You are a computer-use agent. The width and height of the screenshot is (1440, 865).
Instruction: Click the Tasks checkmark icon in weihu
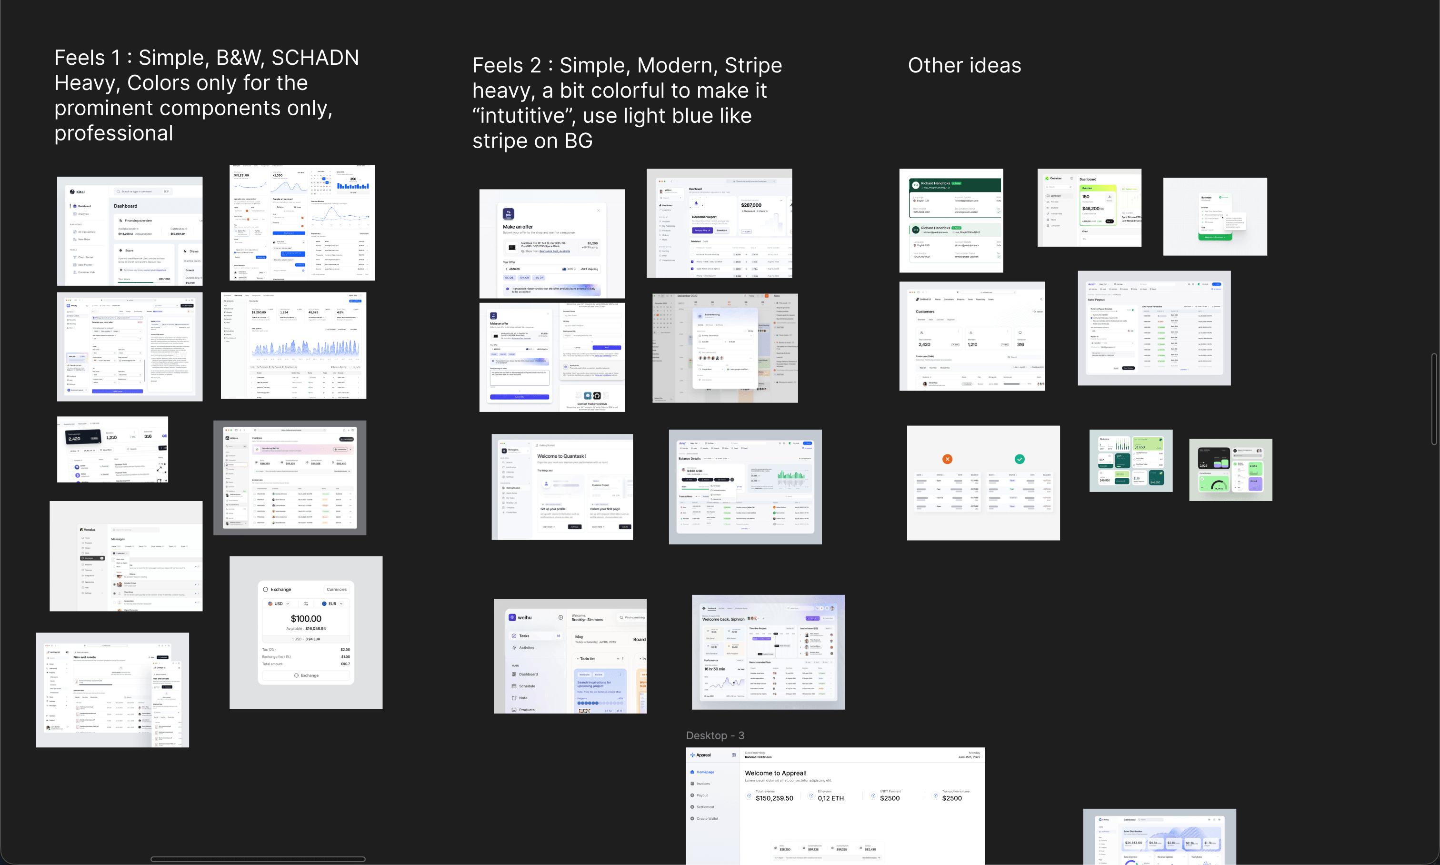click(x=514, y=636)
